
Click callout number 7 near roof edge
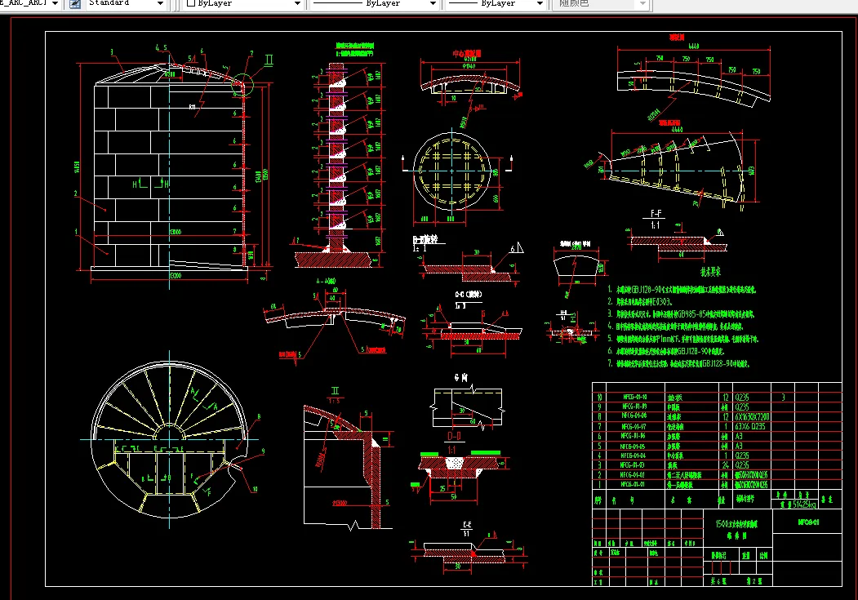251,54
